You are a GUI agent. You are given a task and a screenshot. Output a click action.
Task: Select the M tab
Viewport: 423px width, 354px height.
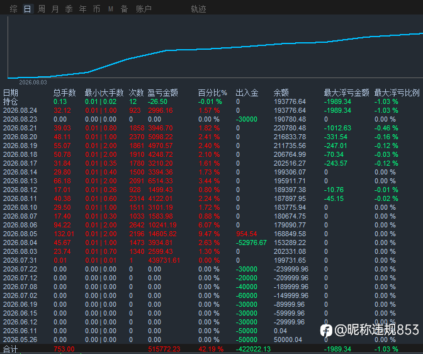point(111,9)
